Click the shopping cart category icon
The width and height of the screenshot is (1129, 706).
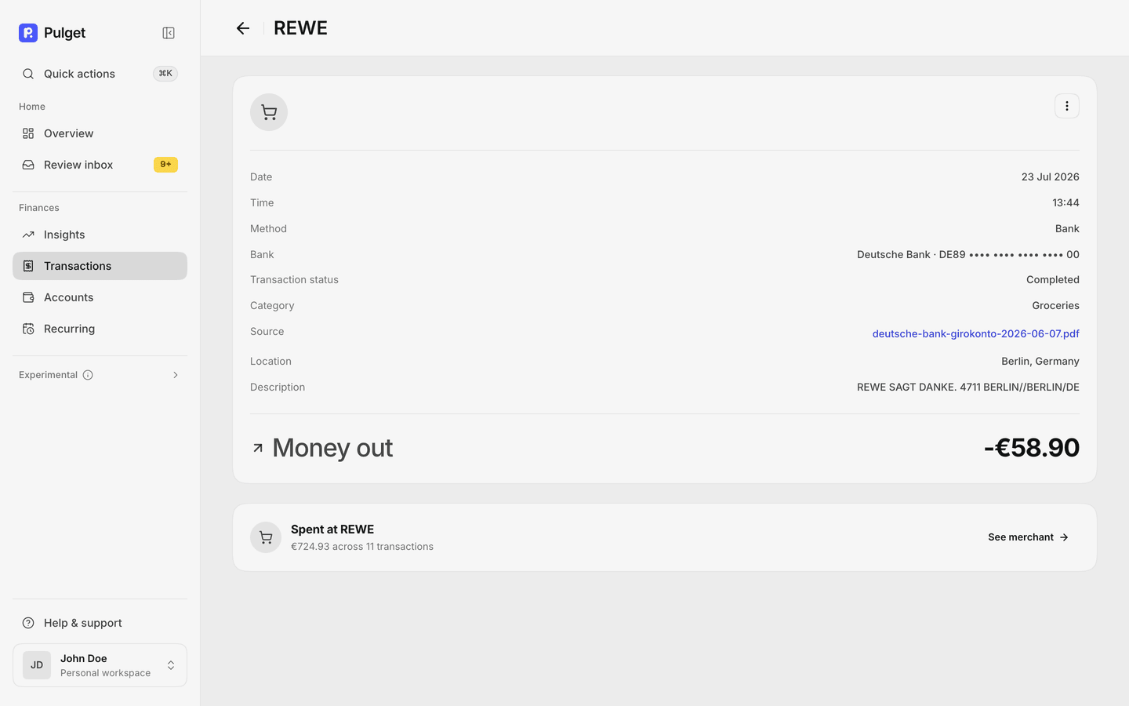(x=269, y=112)
